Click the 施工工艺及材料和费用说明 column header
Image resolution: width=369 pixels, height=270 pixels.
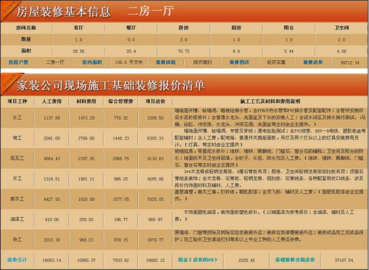(269, 100)
